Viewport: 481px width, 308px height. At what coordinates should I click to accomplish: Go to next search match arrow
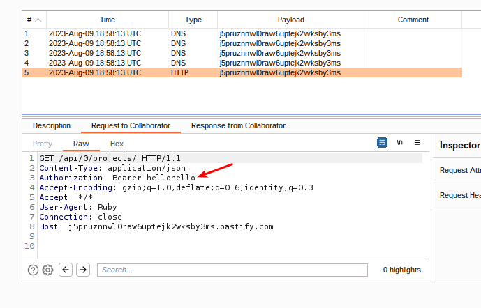point(83,270)
